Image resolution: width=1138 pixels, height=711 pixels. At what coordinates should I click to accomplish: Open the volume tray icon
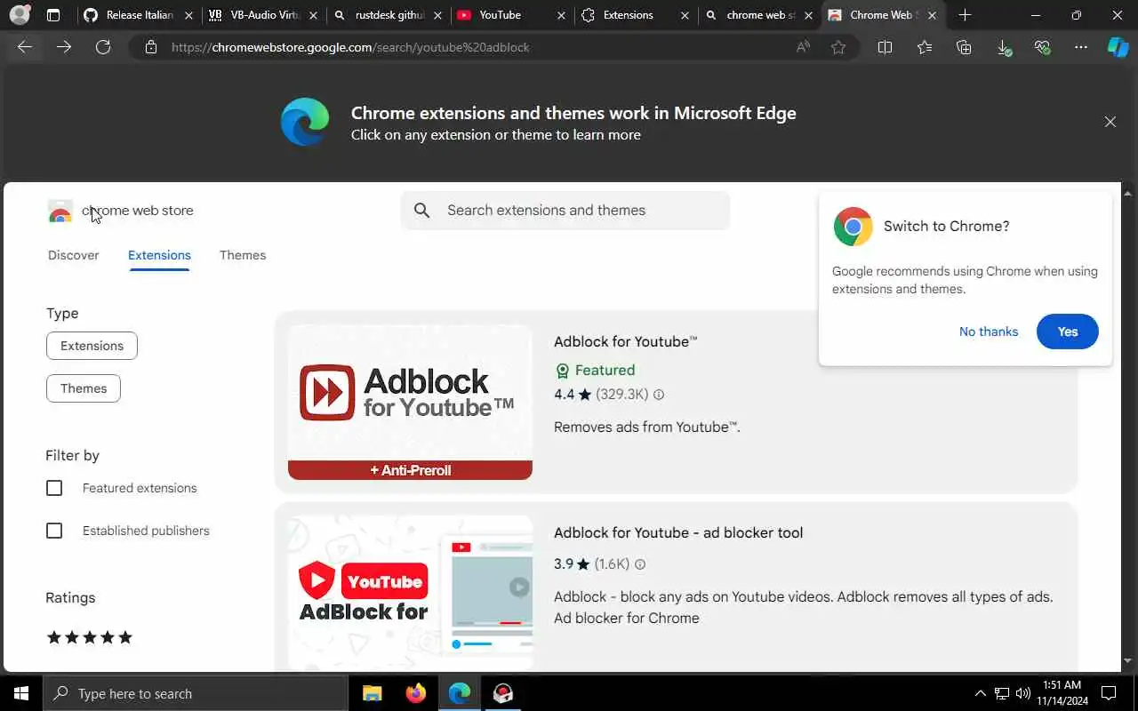(1023, 693)
